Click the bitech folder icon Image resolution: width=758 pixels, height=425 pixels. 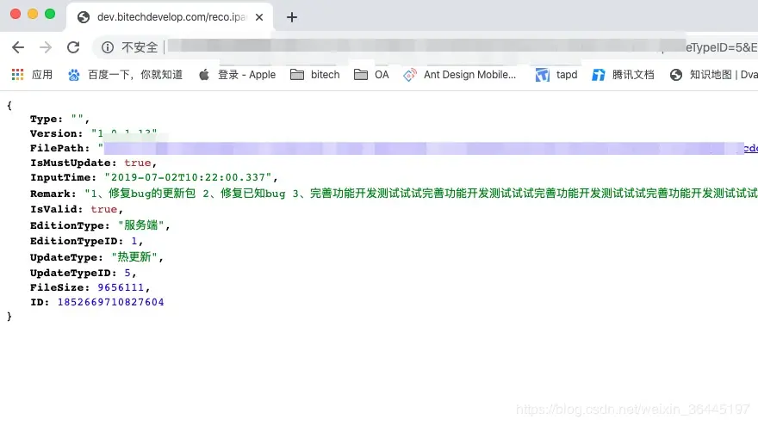tap(297, 74)
